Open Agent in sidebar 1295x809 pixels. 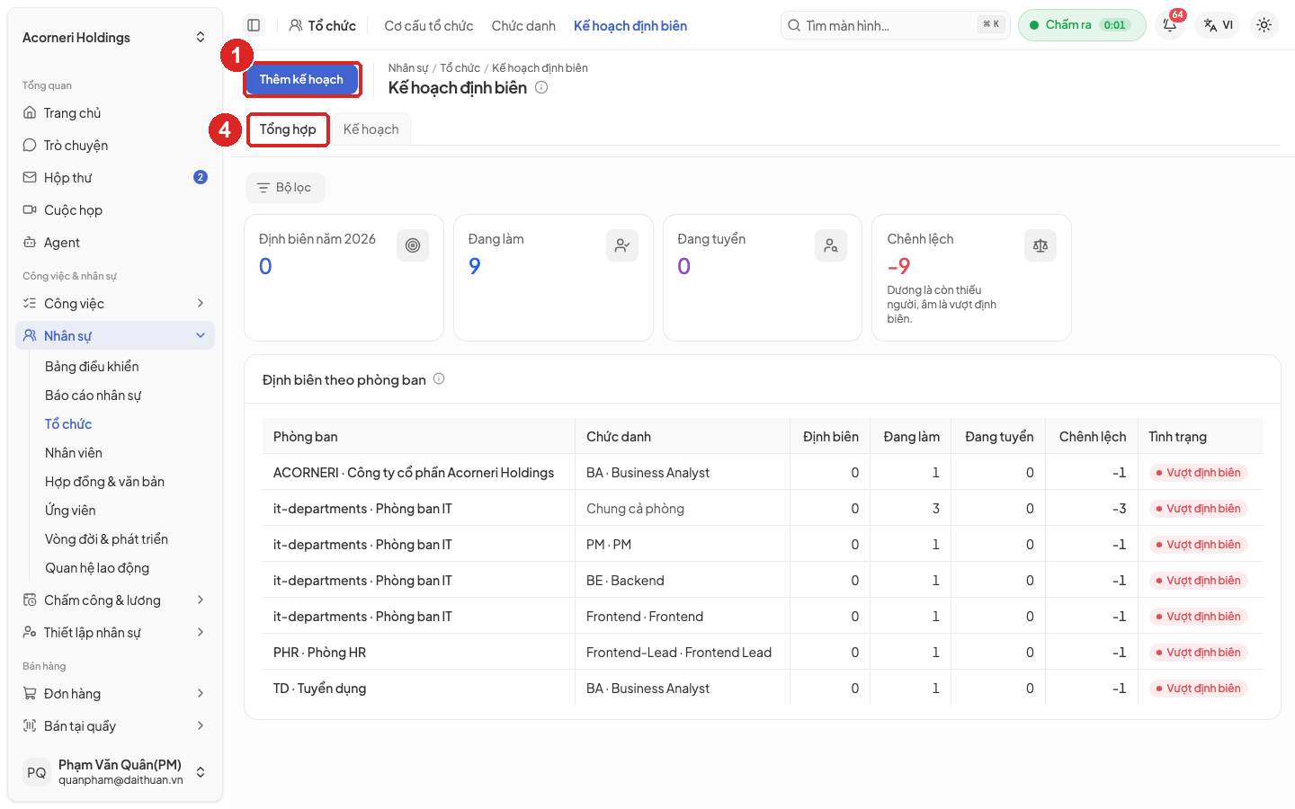115,243
